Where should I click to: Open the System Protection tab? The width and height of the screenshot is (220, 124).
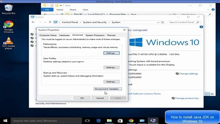tap(95, 35)
